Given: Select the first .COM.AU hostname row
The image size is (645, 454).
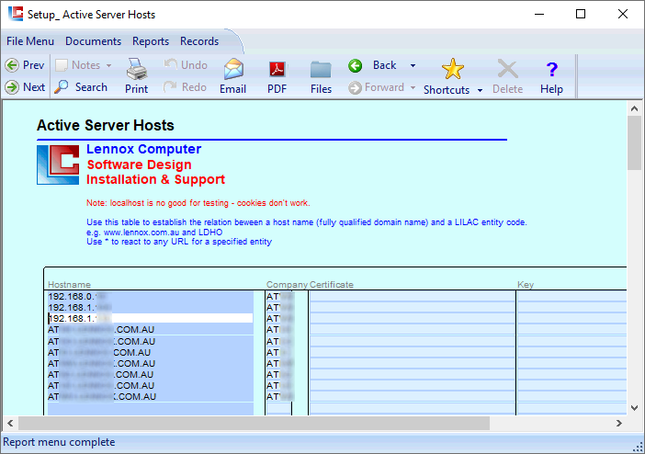Looking at the screenshot, I should click(x=151, y=329).
